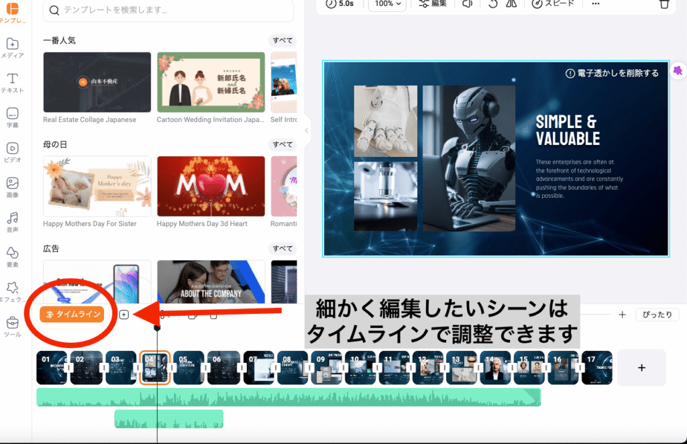Show all 母の日 Mother's Day templates
Screen dimensions: 687x444
point(282,144)
